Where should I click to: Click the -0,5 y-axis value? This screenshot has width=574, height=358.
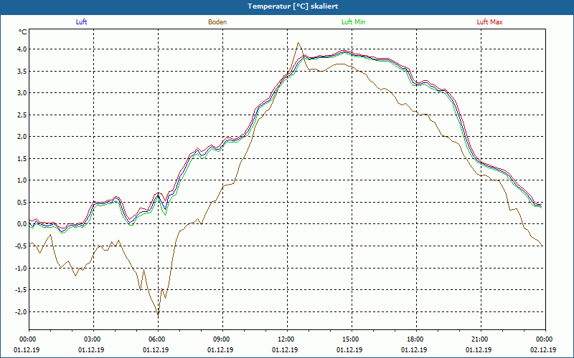(21, 246)
